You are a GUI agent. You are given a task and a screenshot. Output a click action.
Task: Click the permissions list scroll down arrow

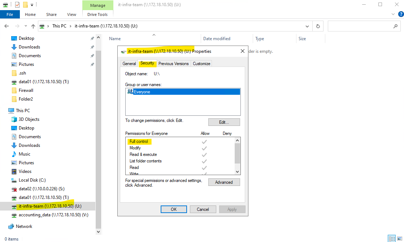[237, 172]
